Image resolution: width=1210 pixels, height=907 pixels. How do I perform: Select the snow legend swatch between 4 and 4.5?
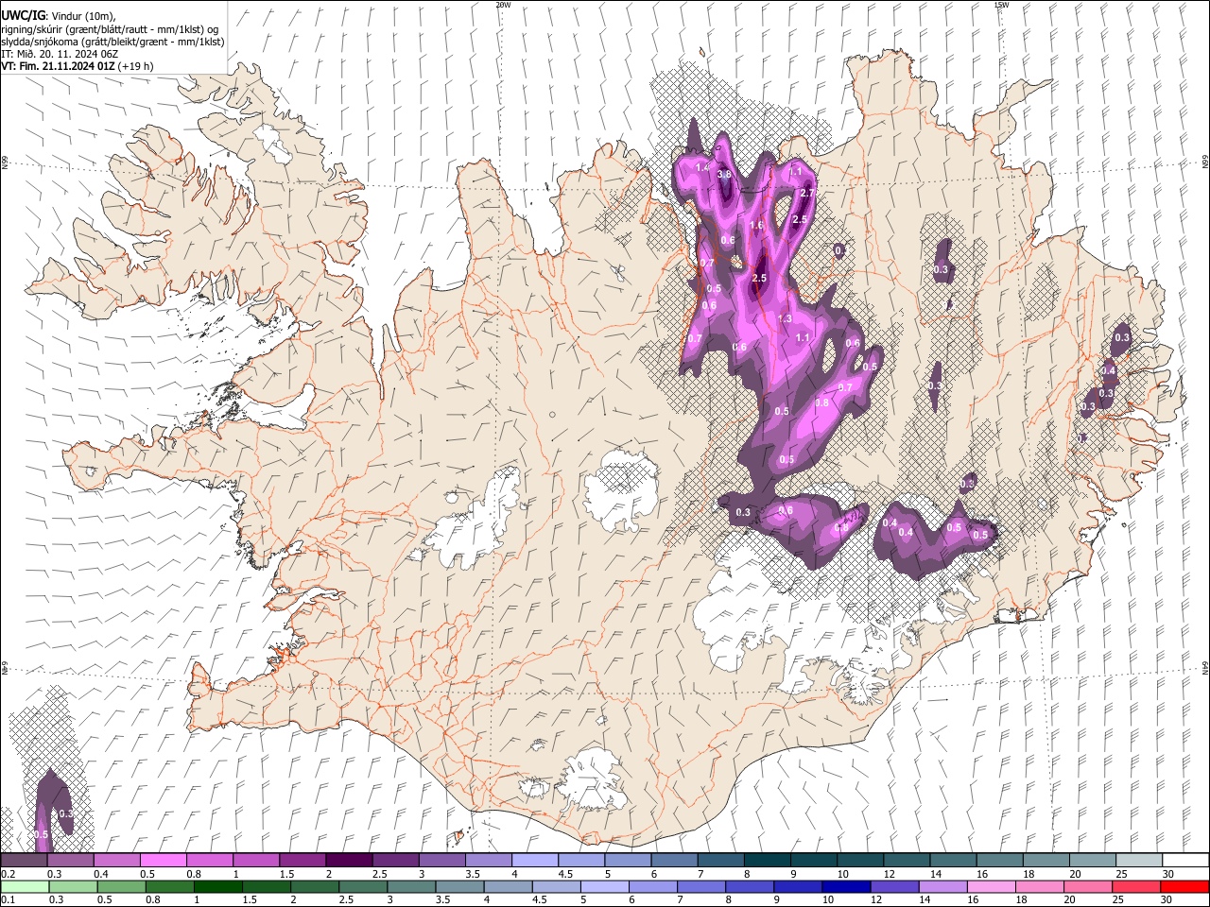(534, 860)
